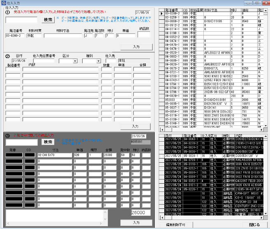This screenshot has width=270, height=229.
Task: Click the 検索 button in section ③
Action: click(x=48, y=142)
